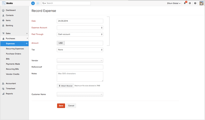The width and height of the screenshot is (205, 120).
Task: Click the blue quick create plus icon
Action: click(x=33, y=3)
